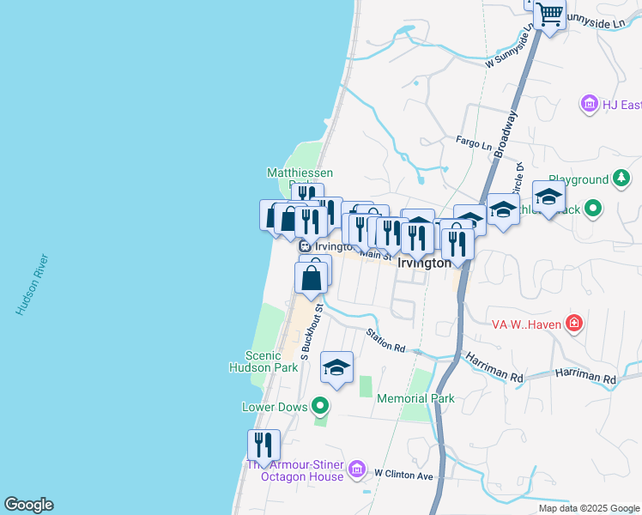Open the restaurant marker on Broadway in Irvington

pos(457,243)
